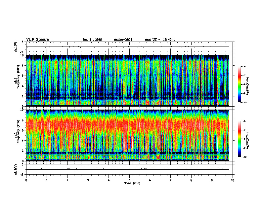Click inside the ch.1 spectrogram panel
The image size is (262, 202).
point(128,81)
